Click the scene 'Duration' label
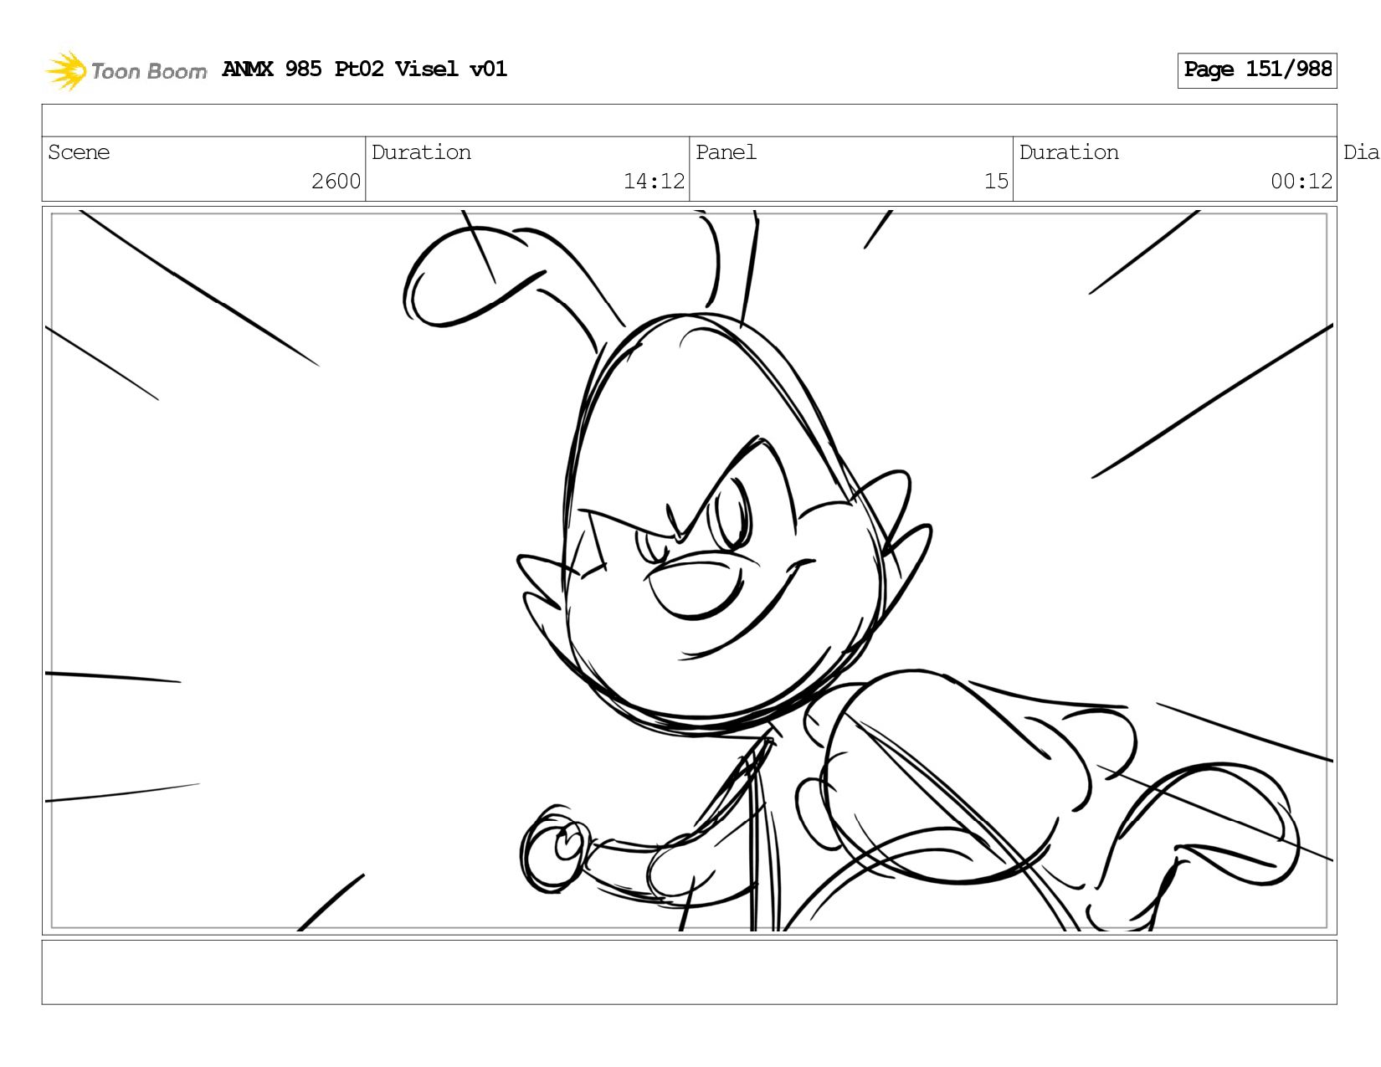Viewport: 1381px width, 1067px height. pyautogui.click(x=421, y=152)
